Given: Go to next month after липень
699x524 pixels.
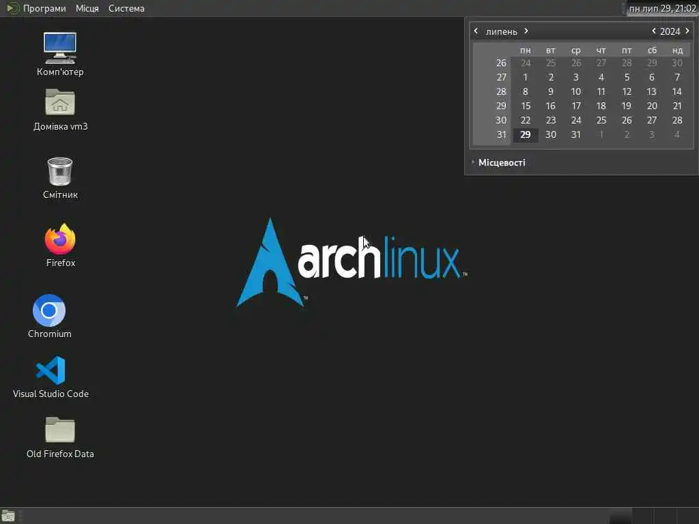Looking at the screenshot, I should click(526, 31).
